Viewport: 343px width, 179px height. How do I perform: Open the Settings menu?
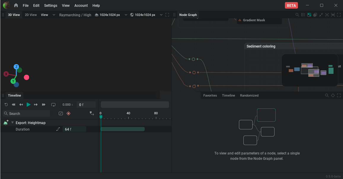[x=51, y=5]
